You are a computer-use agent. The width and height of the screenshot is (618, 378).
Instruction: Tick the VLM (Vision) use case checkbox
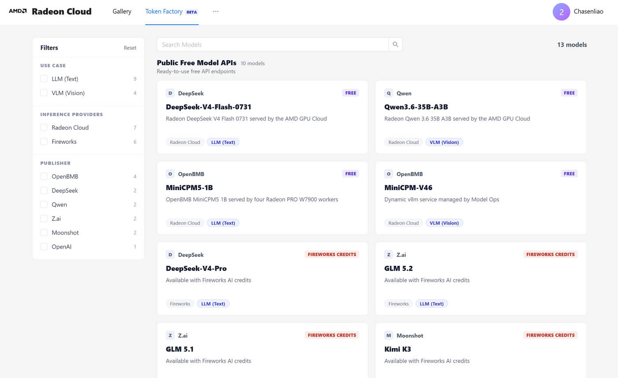(44, 93)
